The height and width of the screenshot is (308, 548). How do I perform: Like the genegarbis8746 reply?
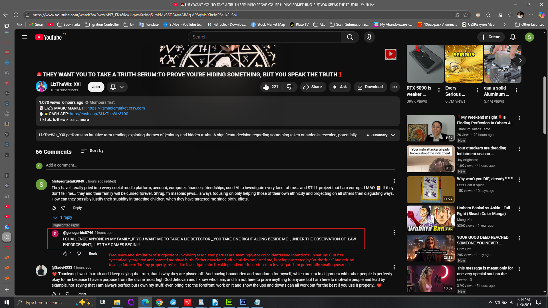point(65,254)
